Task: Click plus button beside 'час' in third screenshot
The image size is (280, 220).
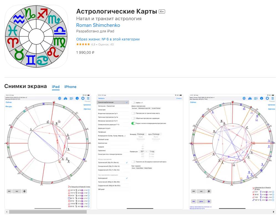Action: [x=209, y=191]
